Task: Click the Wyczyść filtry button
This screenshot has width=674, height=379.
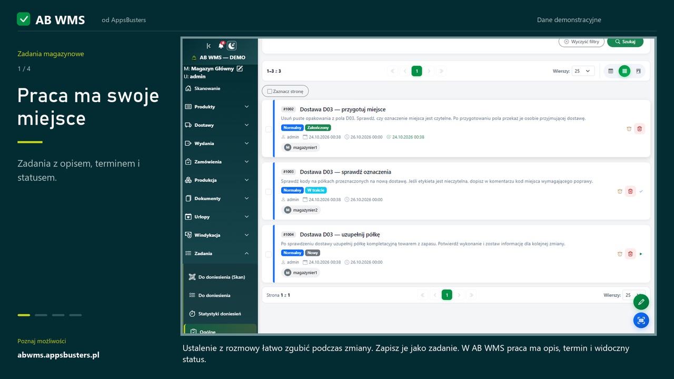Action: (x=581, y=42)
